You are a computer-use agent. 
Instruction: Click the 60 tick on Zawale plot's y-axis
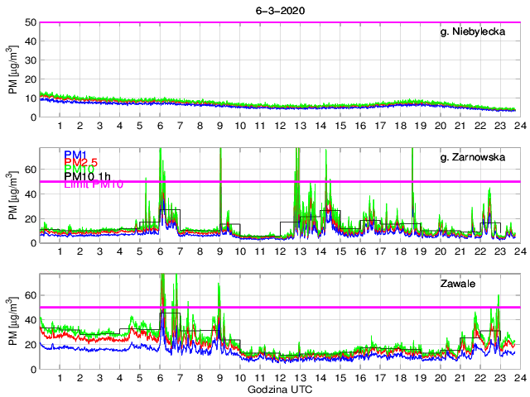click(29, 294)
